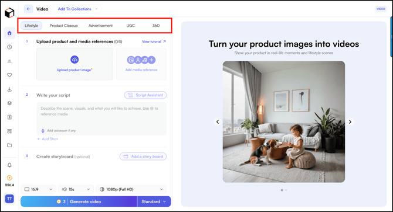Open the history clock icon in sidebar
This screenshot has height=212, width=393.
[9, 47]
